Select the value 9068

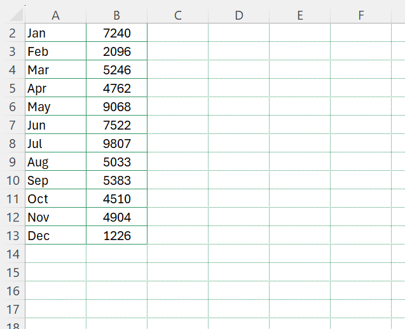click(x=117, y=106)
